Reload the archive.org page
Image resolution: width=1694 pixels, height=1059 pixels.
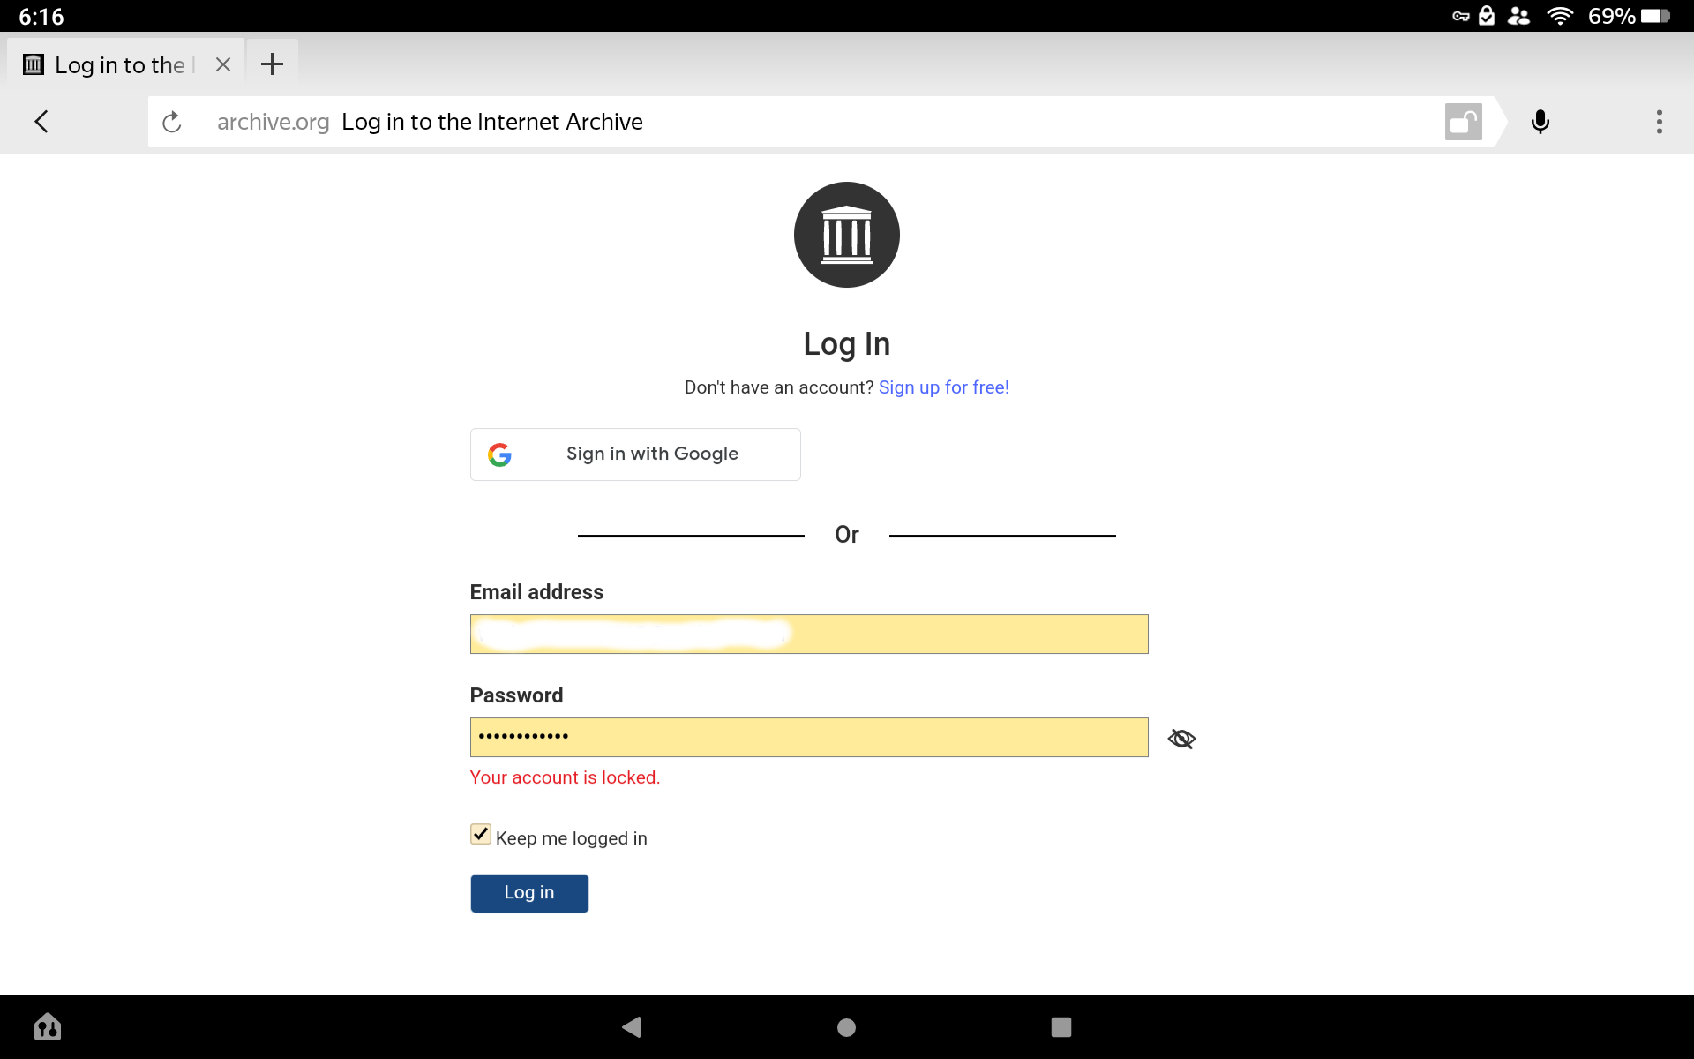[172, 122]
